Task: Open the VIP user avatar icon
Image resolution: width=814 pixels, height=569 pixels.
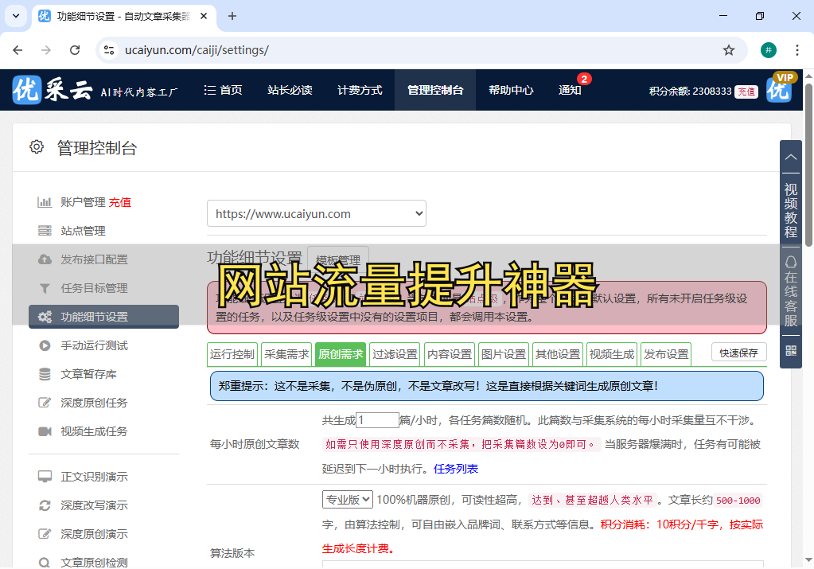Action: (x=779, y=89)
